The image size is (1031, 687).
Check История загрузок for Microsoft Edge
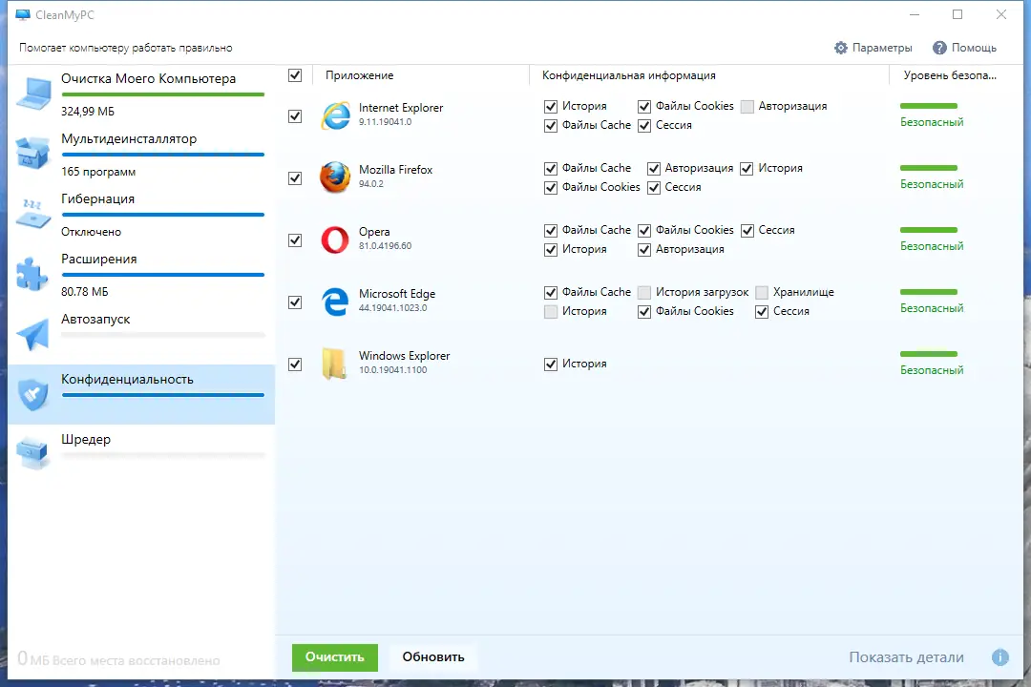644,292
